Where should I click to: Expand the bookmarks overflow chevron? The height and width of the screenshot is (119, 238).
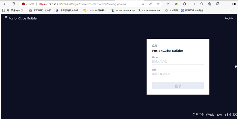(x=231, y=10)
